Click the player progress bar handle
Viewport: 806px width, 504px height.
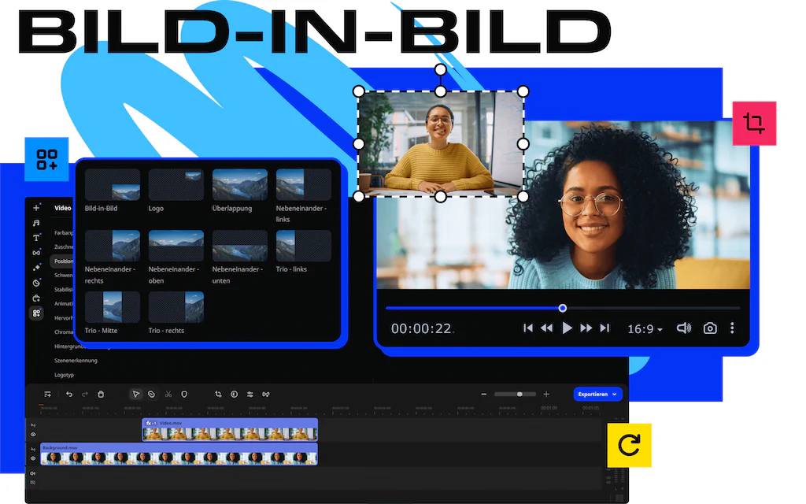pyautogui.click(x=562, y=308)
